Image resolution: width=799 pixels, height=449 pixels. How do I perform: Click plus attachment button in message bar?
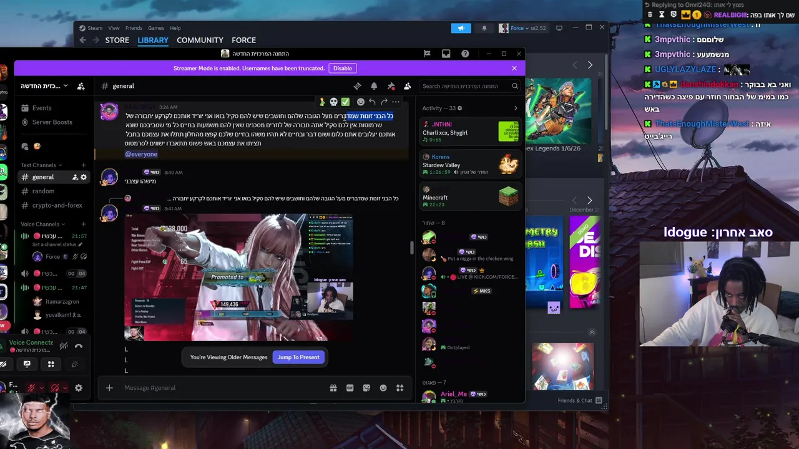(109, 388)
